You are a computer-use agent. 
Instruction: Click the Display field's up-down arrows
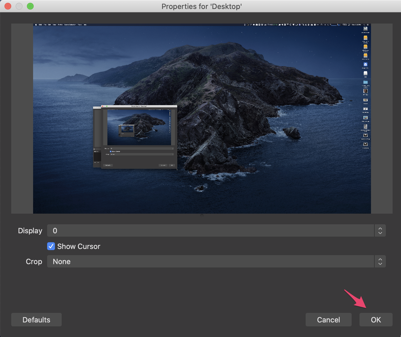380,230
